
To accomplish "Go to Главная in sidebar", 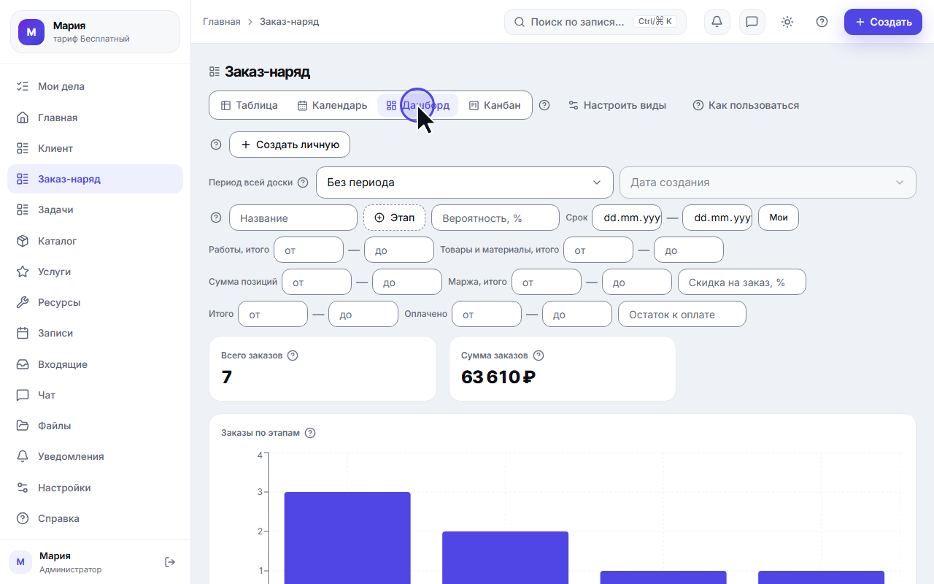I will pyautogui.click(x=95, y=118).
